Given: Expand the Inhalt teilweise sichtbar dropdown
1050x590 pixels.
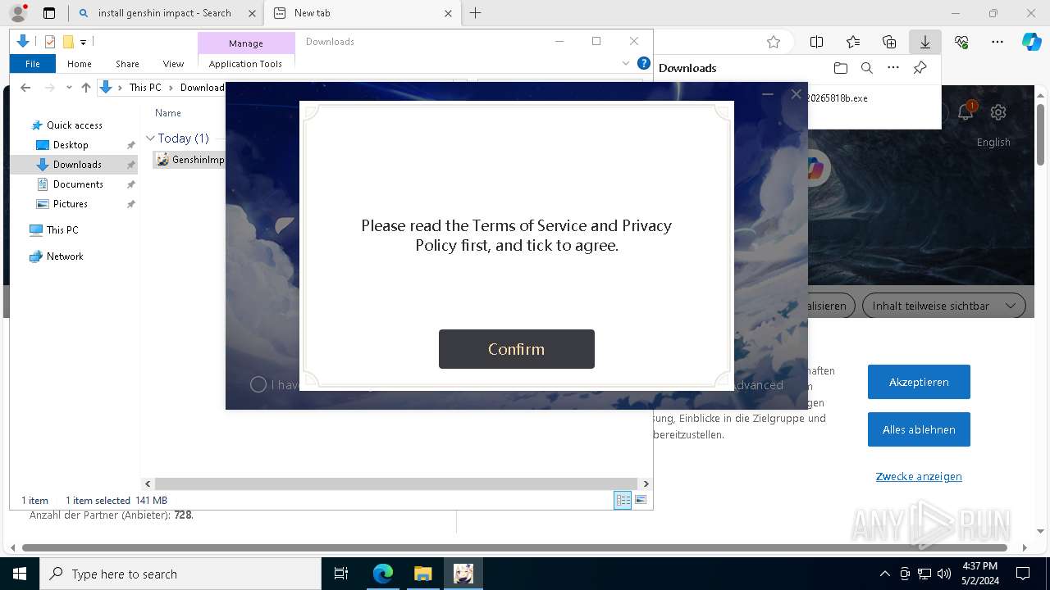Looking at the screenshot, I should pos(943,306).
